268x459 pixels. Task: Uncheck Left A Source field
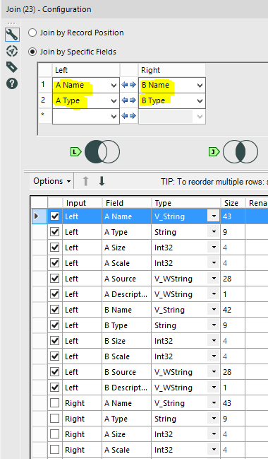(54, 279)
